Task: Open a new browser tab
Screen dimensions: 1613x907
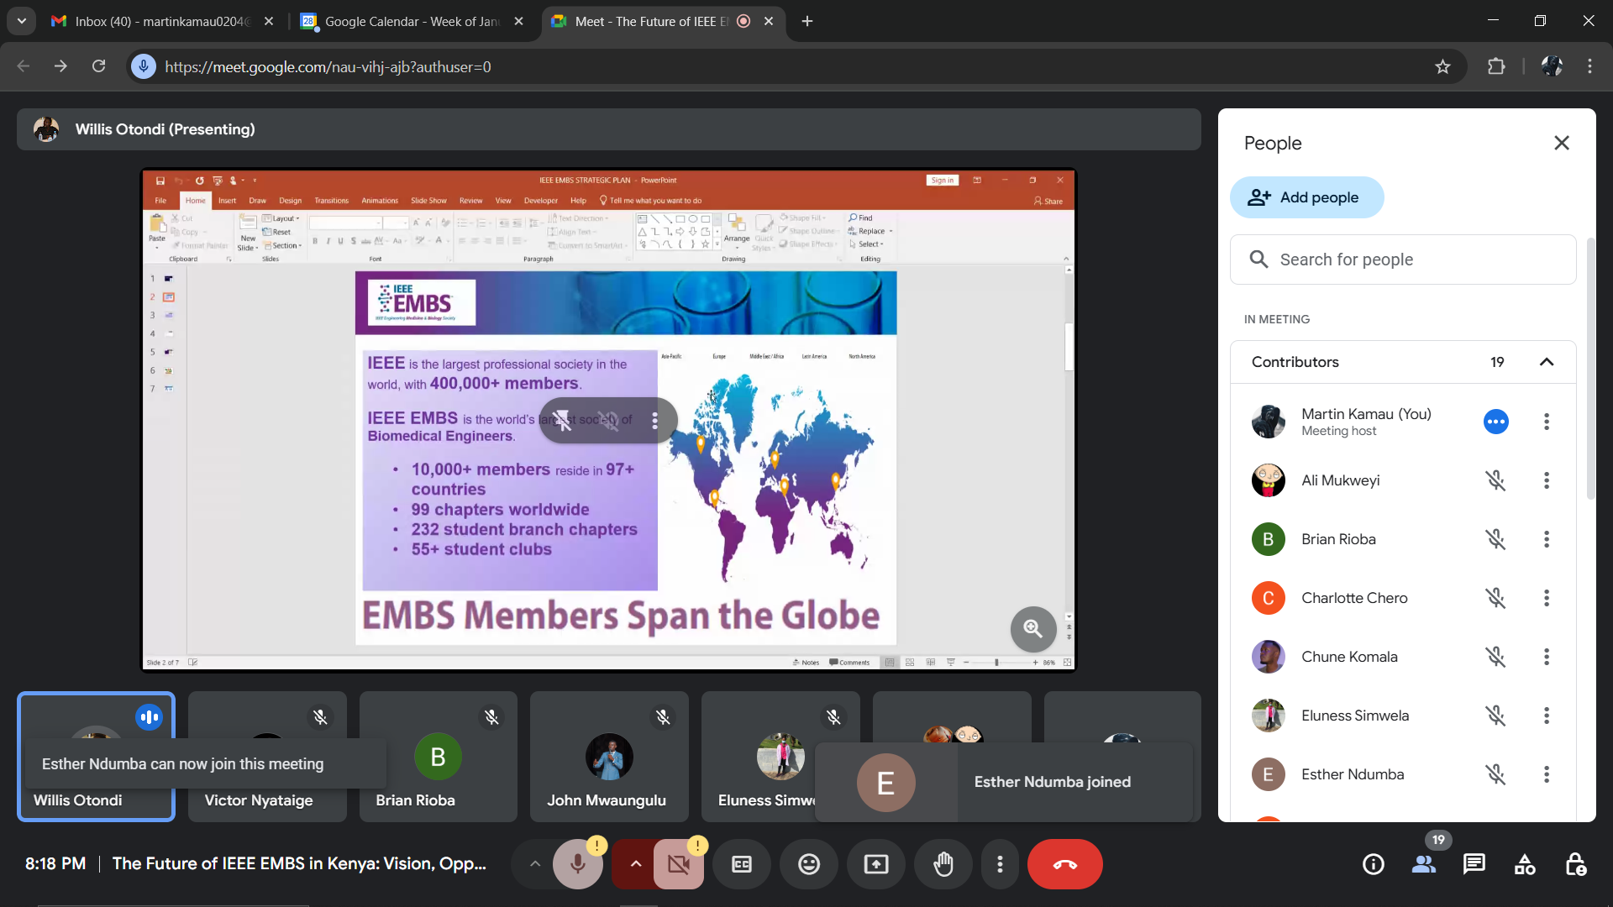Action: tap(807, 21)
